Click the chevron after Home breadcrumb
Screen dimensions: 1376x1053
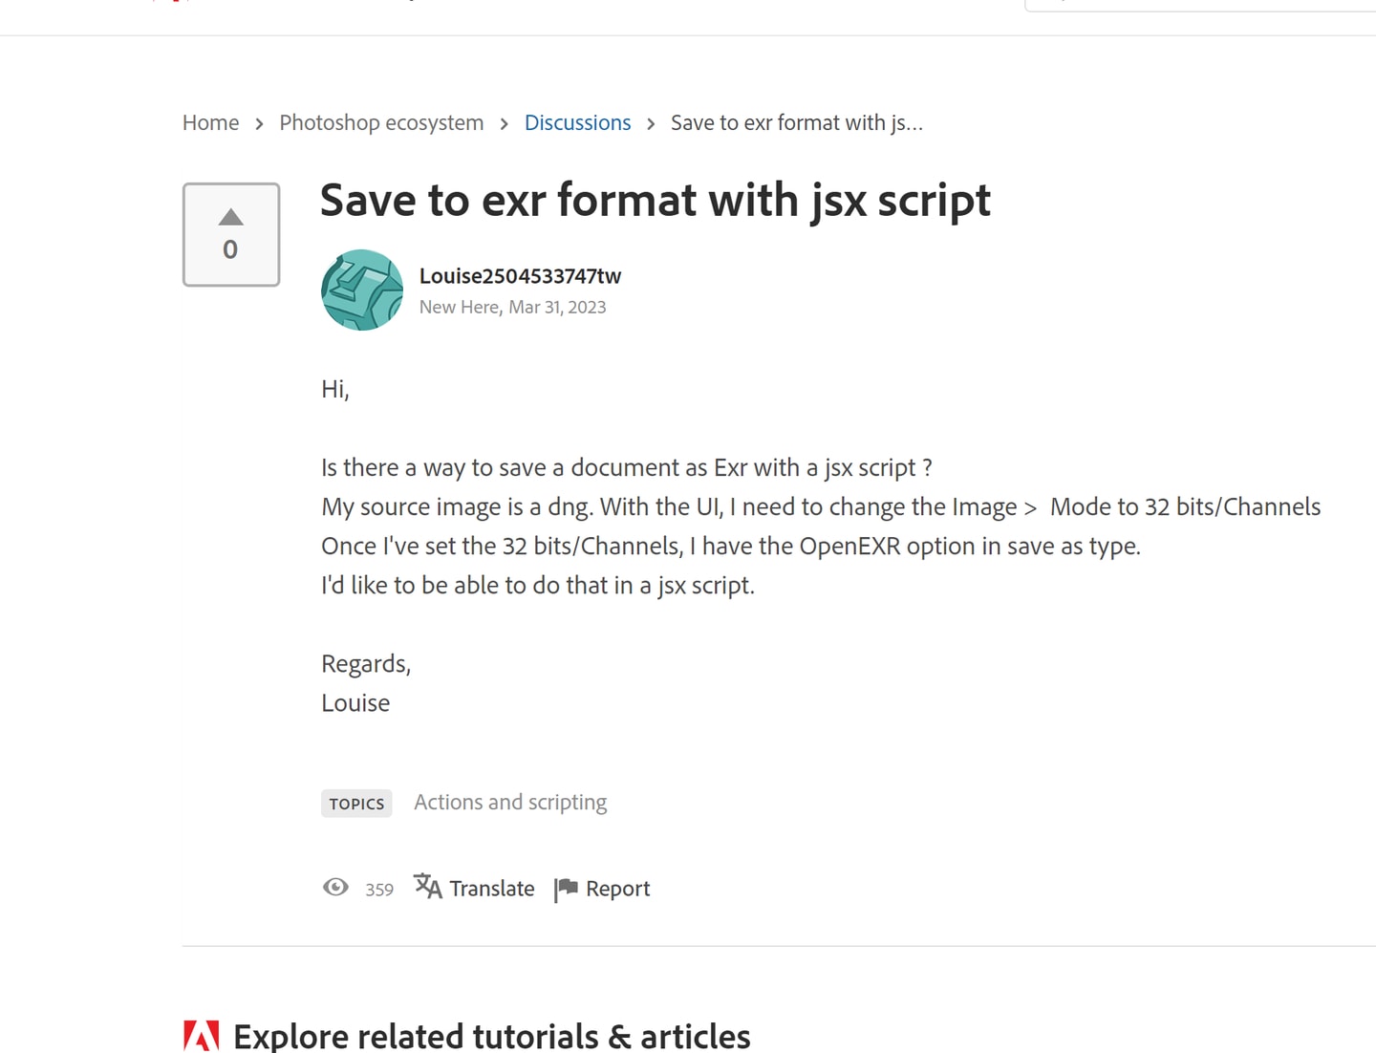click(260, 124)
